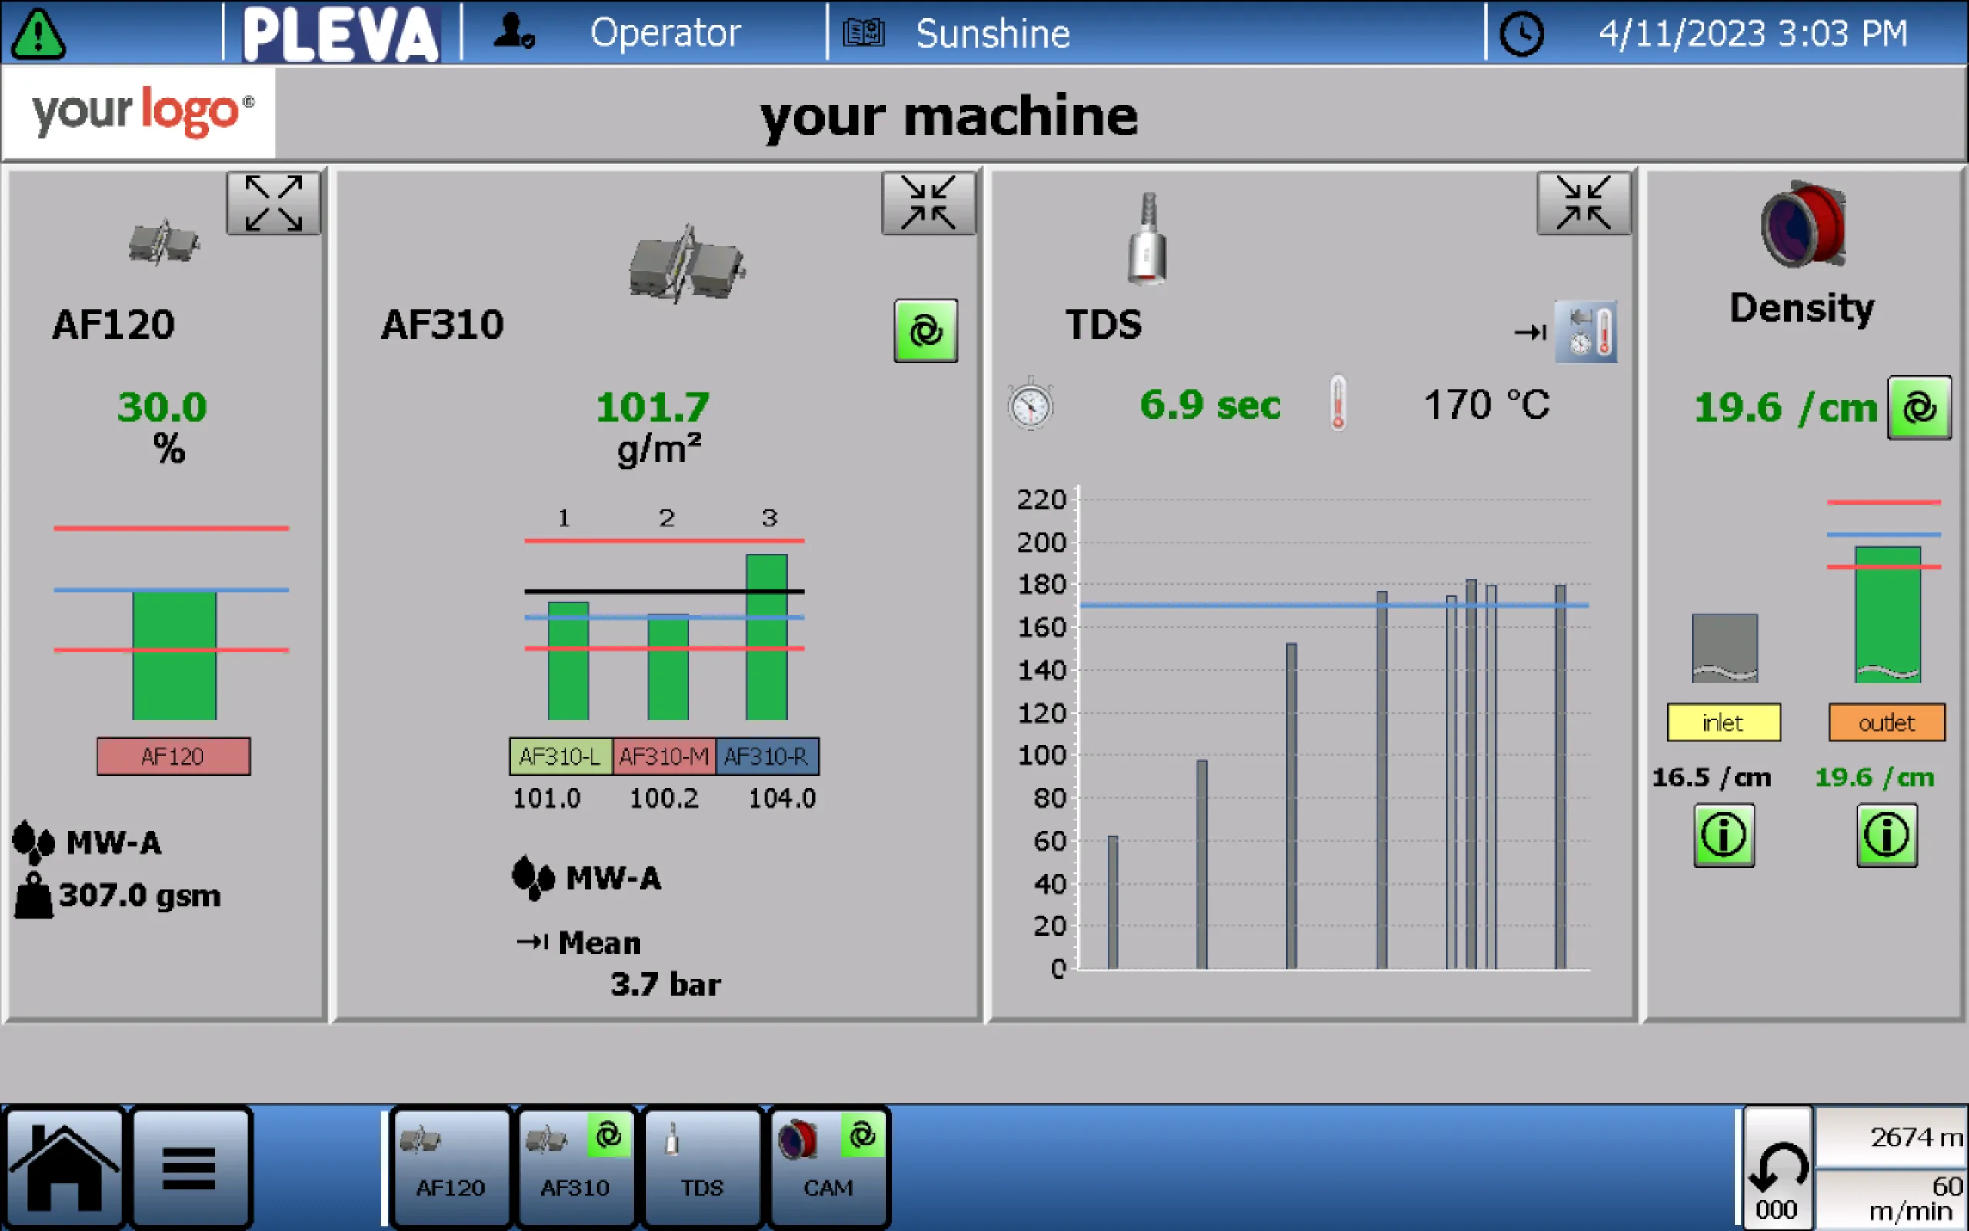This screenshot has height=1231, width=1969.
Task: Click the AF120 red label below the bar graph
Action: coord(173,755)
